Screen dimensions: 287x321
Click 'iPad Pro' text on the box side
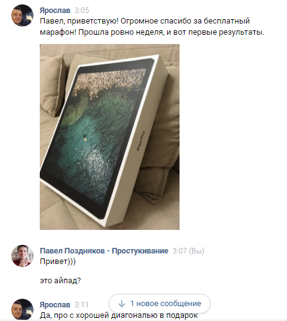click(141, 141)
